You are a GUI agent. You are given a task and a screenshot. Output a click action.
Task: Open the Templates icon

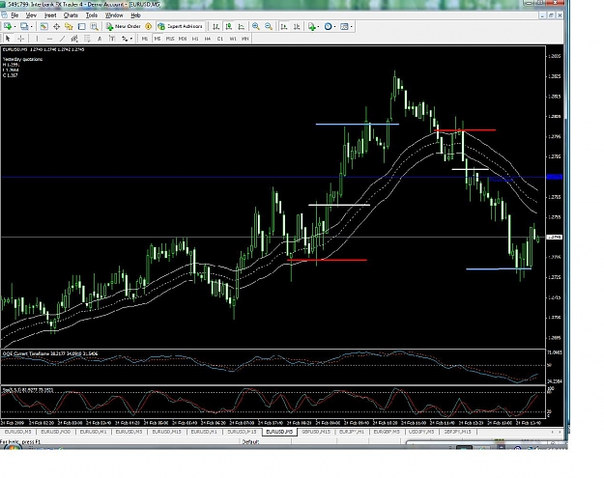(x=344, y=27)
